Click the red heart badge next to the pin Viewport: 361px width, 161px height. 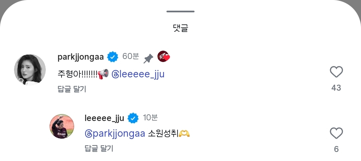pos(163,57)
